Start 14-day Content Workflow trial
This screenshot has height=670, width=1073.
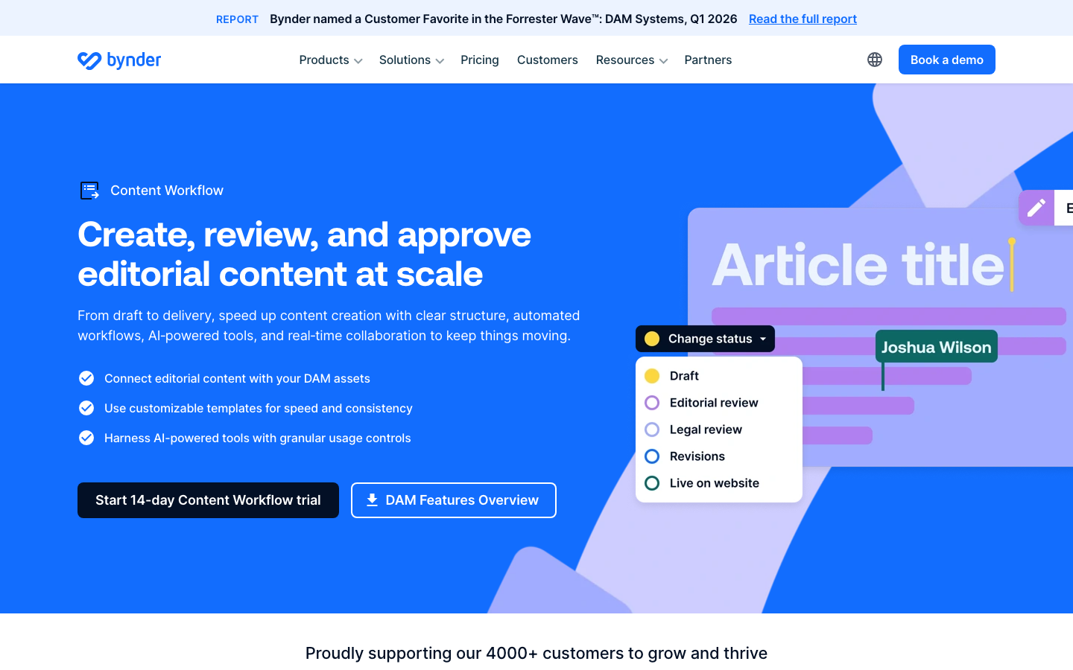[x=208, y=500]
